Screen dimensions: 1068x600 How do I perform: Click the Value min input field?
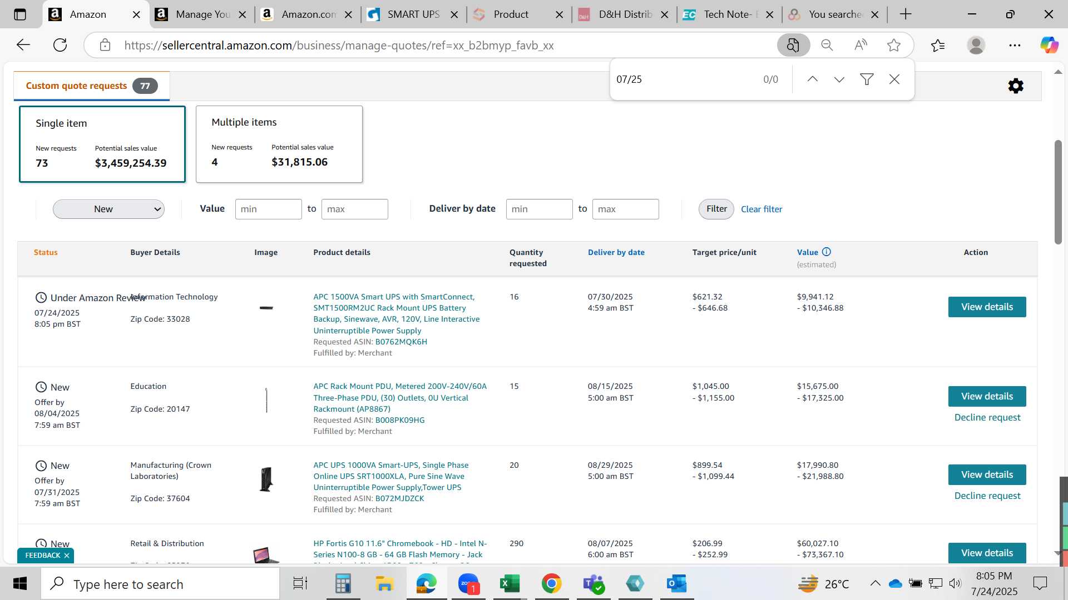coord(268,209)
